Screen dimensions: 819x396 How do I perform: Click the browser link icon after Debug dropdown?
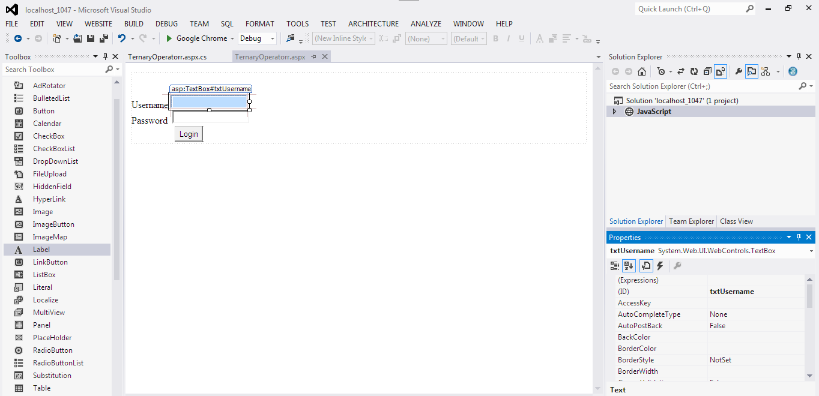(x=291, y=38)
